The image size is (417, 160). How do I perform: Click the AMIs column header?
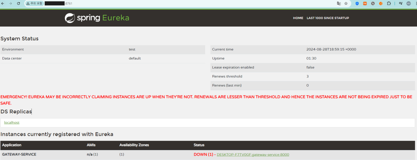coord(90,145)
